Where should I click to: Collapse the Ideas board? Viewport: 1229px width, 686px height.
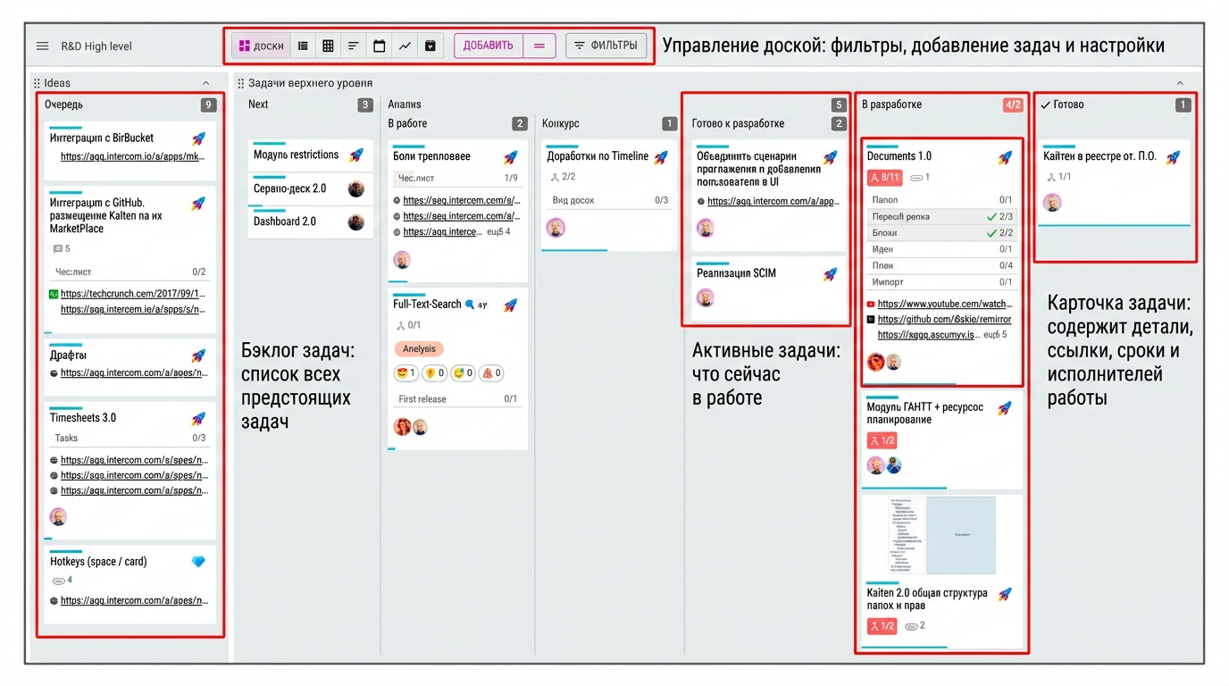[206, 83]
